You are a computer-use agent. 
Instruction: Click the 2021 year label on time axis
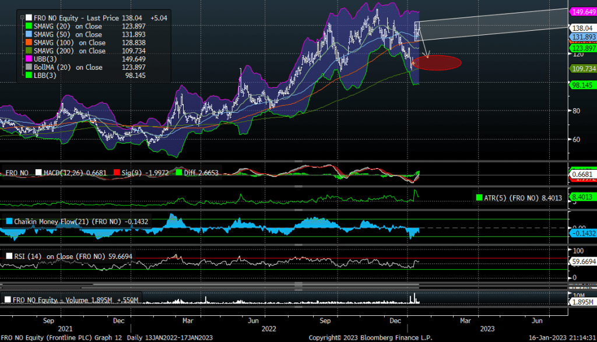coord(65,329)
